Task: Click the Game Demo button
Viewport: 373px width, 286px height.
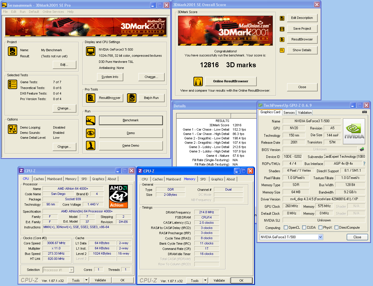Action: (131, 145)
